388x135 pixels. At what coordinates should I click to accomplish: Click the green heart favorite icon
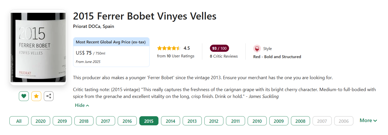click(24, 96)
